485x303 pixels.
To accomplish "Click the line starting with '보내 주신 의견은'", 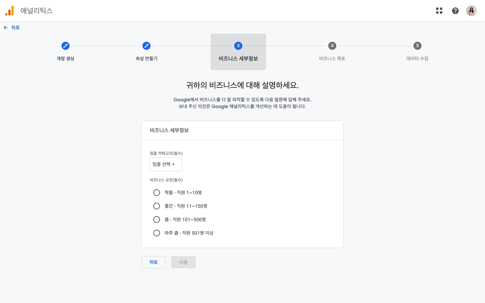I will [x=243, y=106].
